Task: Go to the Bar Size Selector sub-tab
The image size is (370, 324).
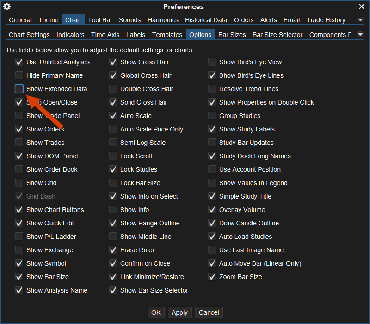Action: click(x=277, y=35)
